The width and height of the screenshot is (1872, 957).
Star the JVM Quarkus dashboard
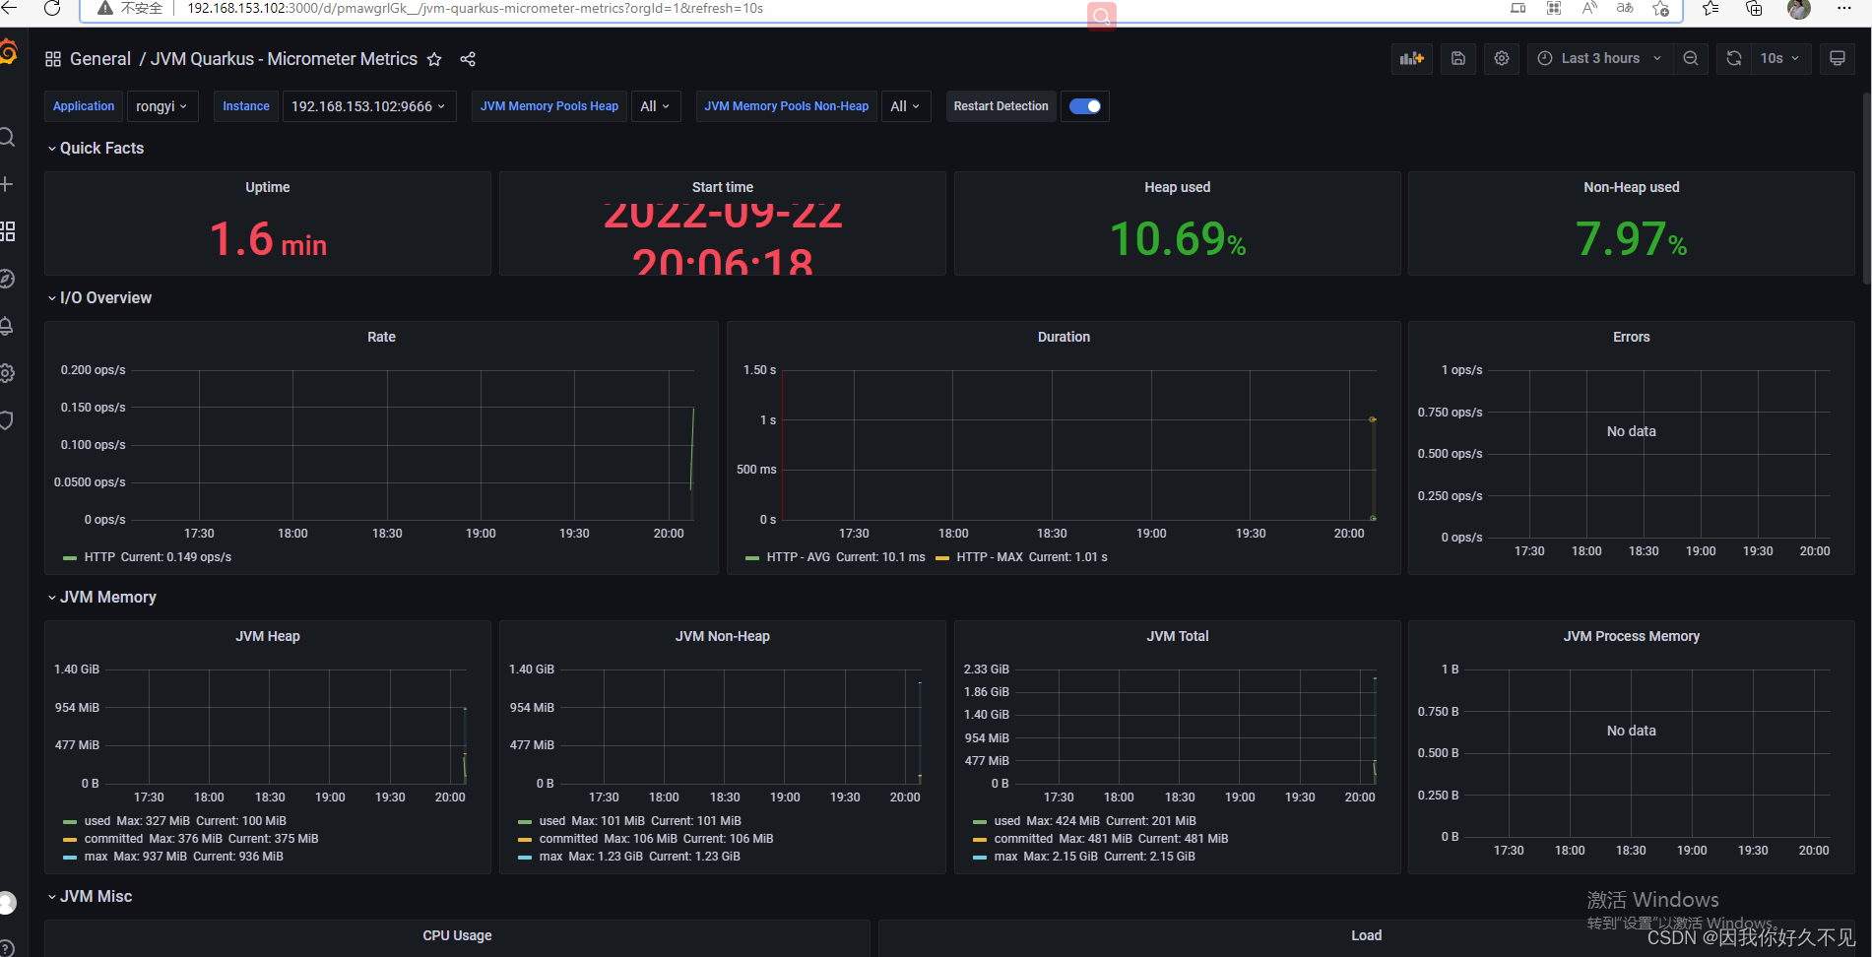tap(434, 59)
